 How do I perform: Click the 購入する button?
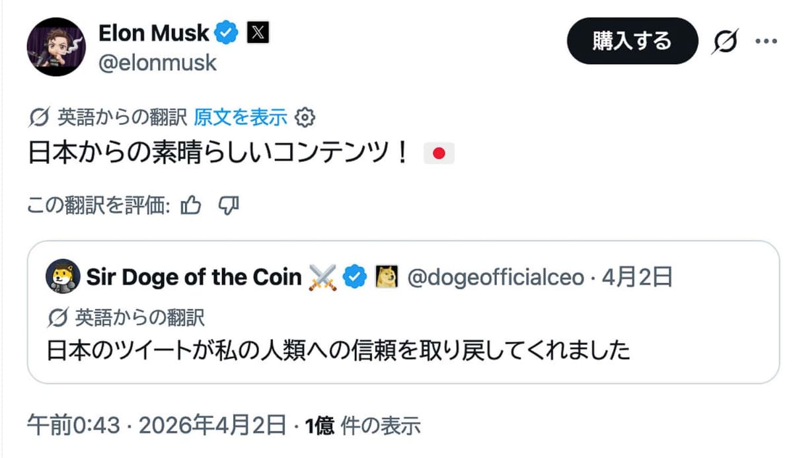coord(631,41)
